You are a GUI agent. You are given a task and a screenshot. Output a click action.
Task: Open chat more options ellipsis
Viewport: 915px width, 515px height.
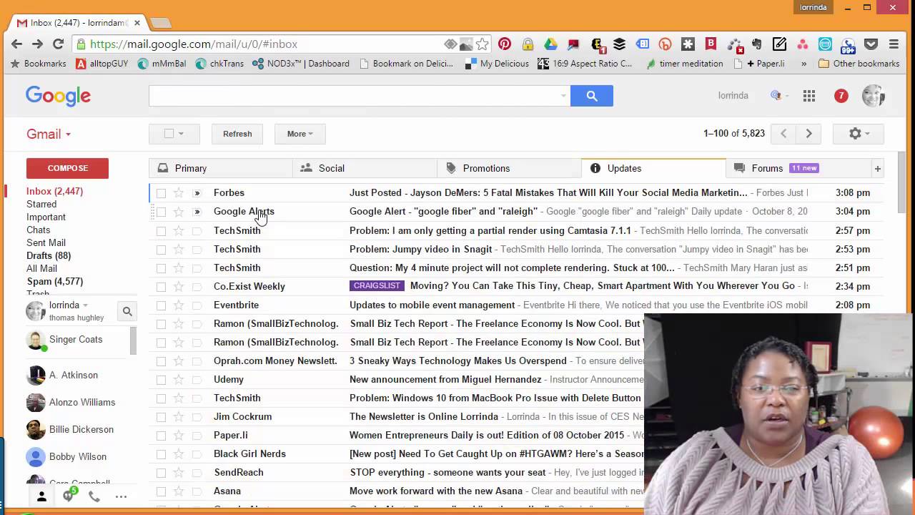point(121,496)
